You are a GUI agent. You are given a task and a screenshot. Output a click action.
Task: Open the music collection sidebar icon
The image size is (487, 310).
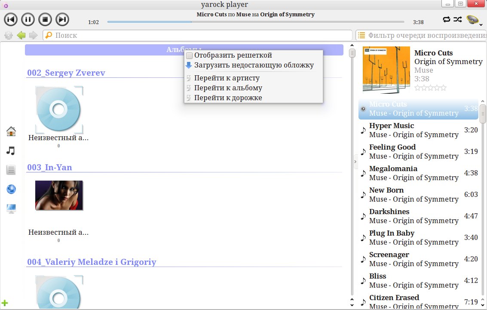11,150
